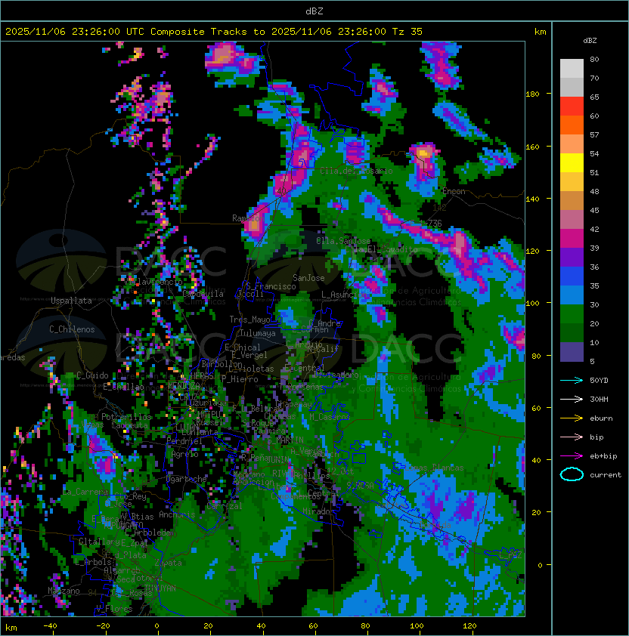Click the dBZ title at top
The width and height of the screenshot is (629, 636).
(314, 11)
